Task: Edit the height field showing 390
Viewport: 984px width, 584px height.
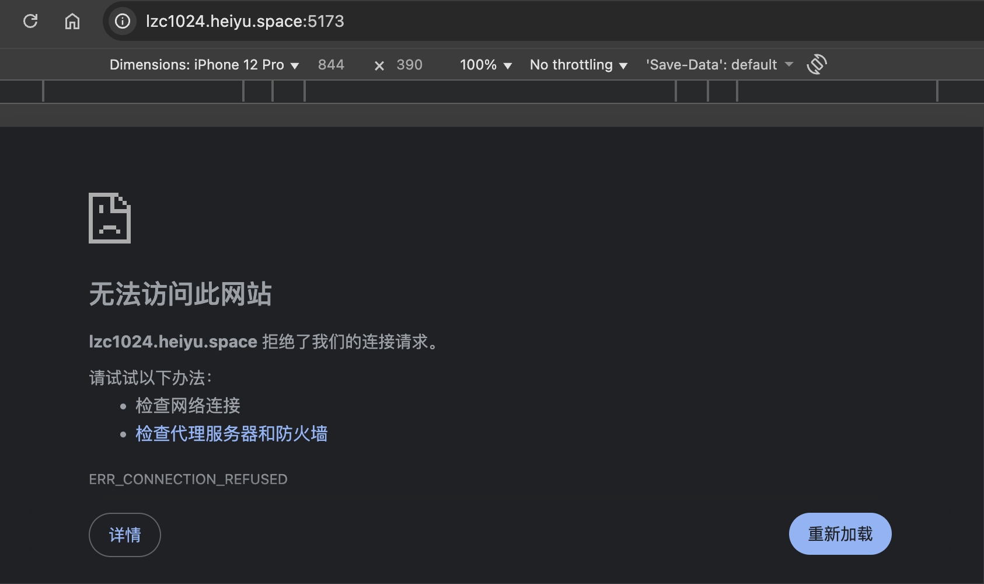Action: [x=410, y=65]
